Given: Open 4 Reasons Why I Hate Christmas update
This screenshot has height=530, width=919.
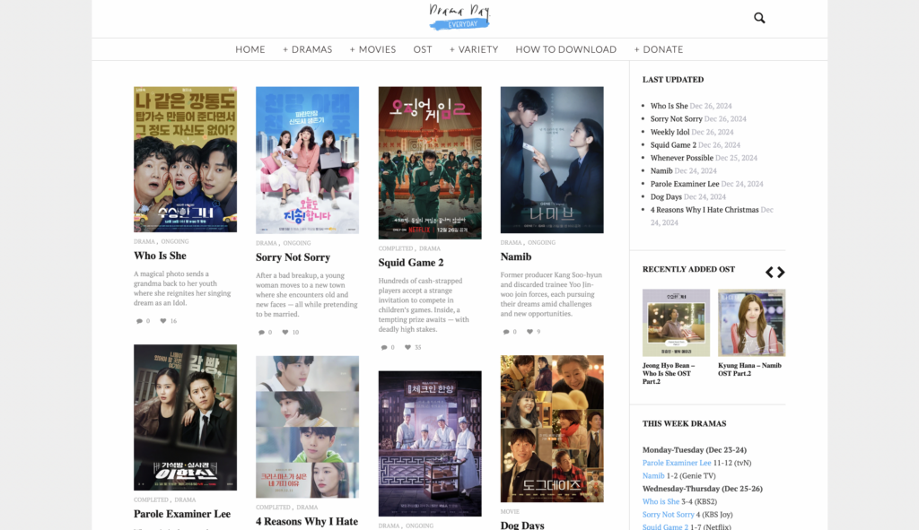Looking at the screenshot, I should (x=705, y=210).
